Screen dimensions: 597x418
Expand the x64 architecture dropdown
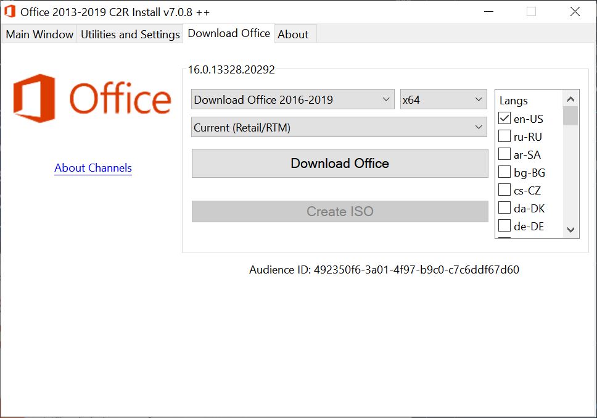coord(443,99)
